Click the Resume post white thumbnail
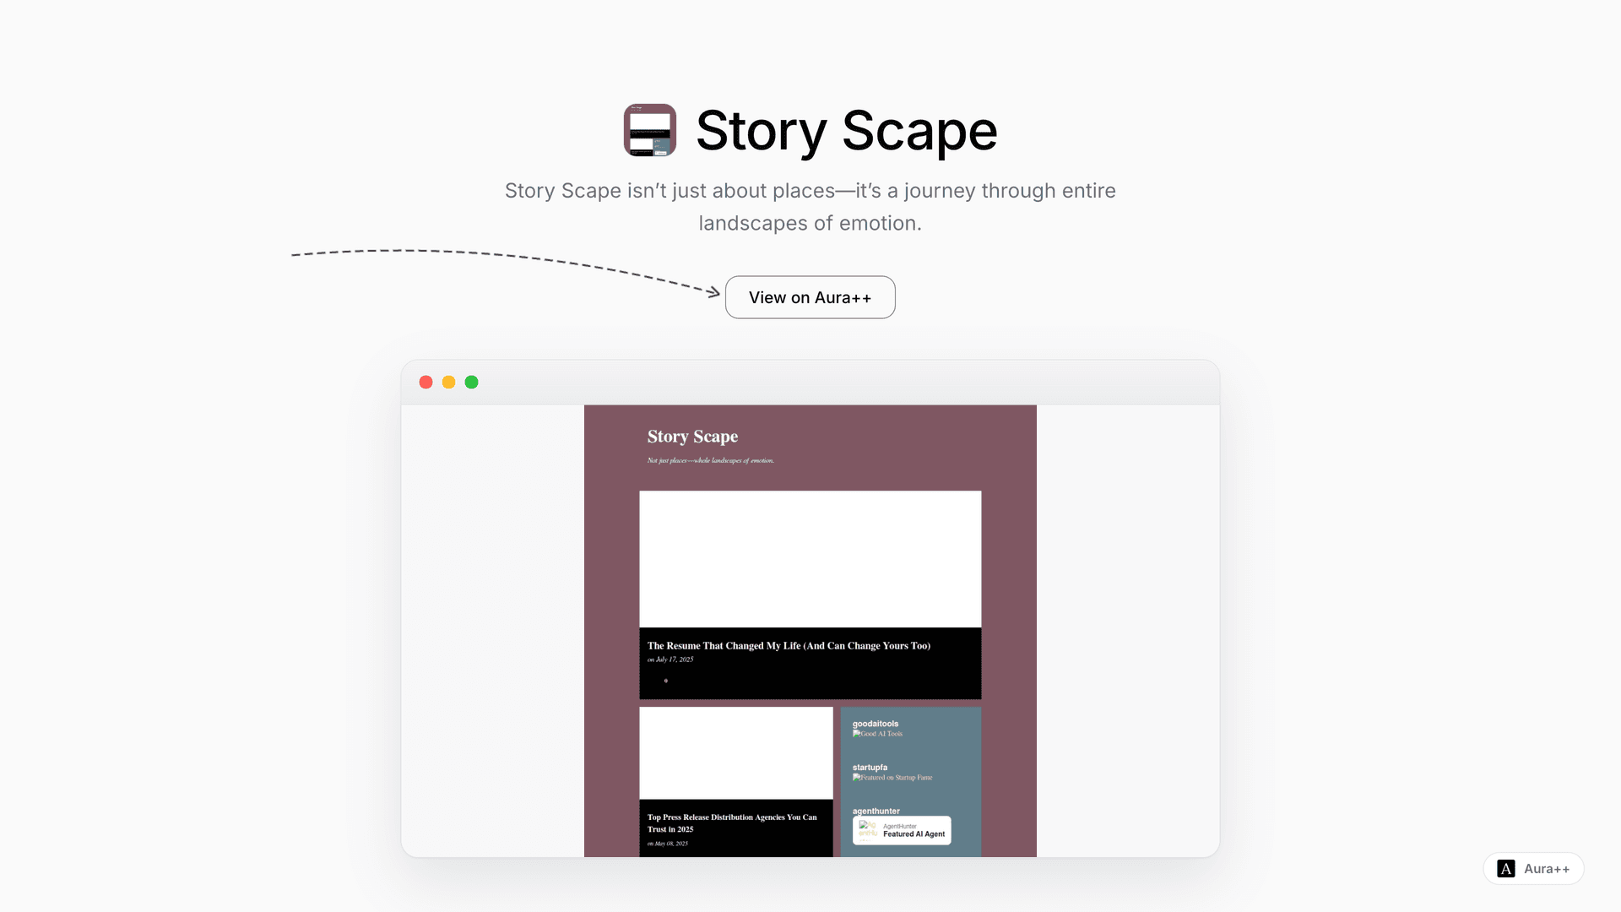Viewport: 1621px width, 912px height. point(810,559)
